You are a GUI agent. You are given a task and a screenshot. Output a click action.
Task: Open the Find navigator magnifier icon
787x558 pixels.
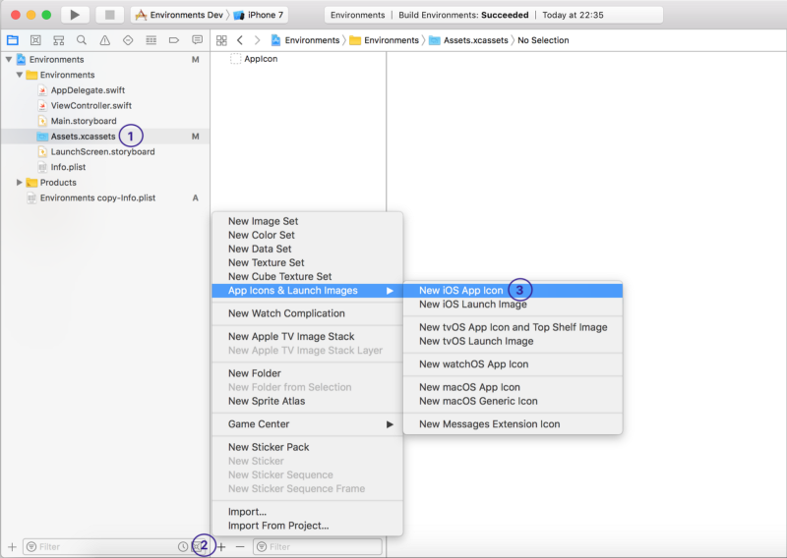[82, 40]
